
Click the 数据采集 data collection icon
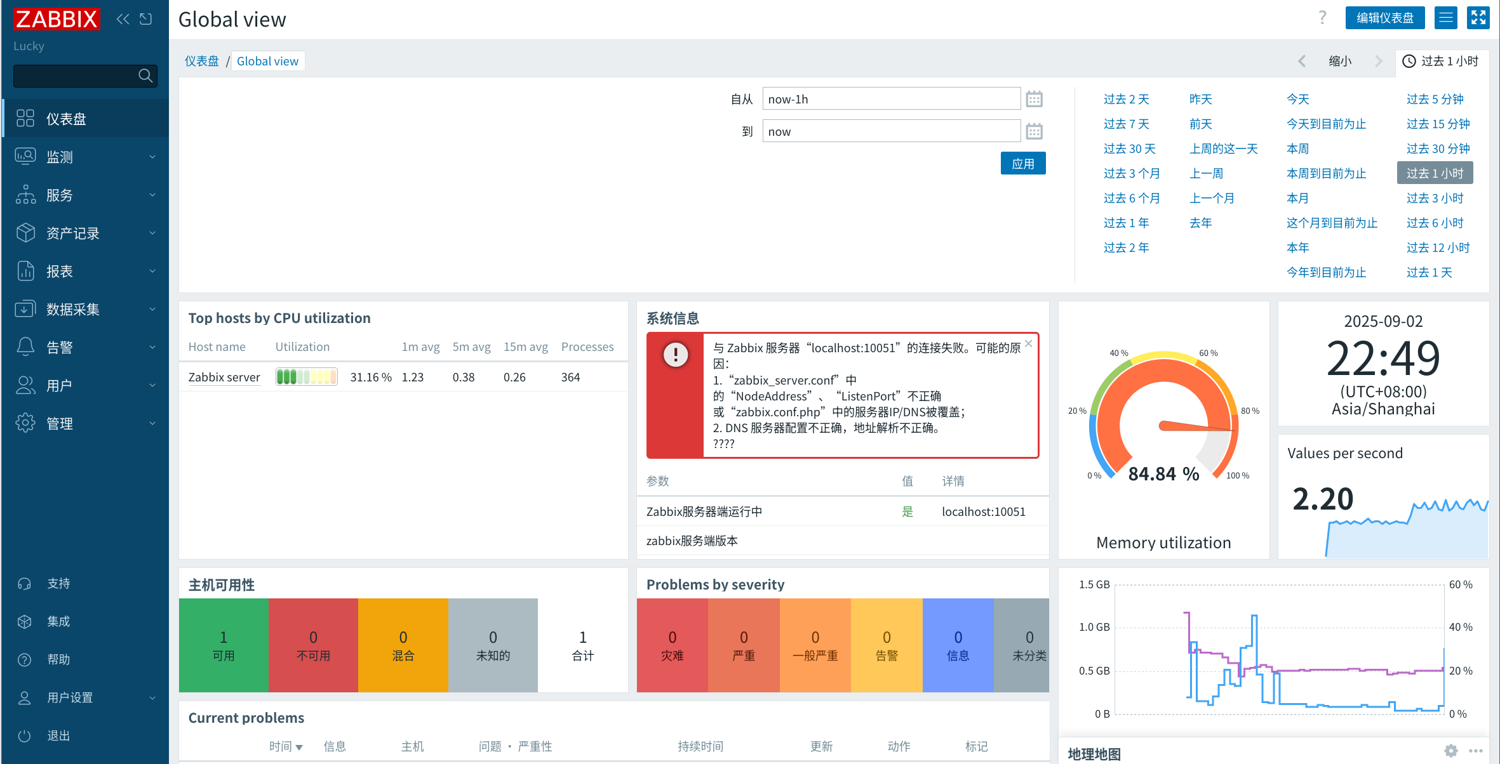25,309
